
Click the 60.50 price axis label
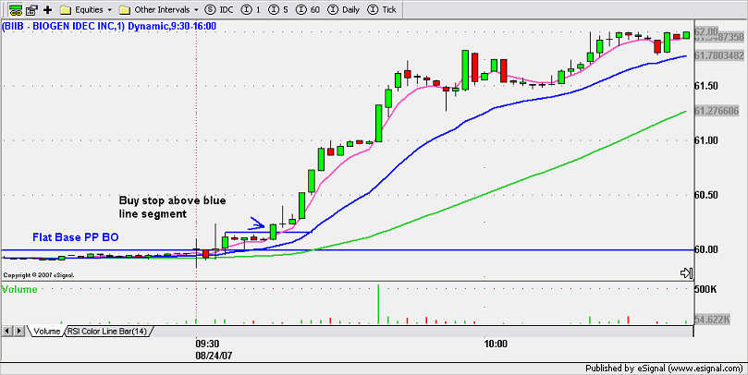tap(706, 195)
